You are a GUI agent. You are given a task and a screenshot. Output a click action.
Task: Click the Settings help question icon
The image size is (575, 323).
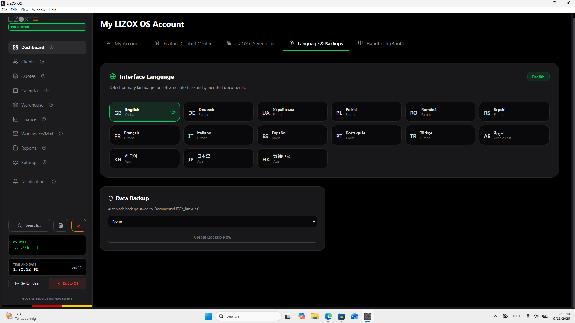[45, 162]
